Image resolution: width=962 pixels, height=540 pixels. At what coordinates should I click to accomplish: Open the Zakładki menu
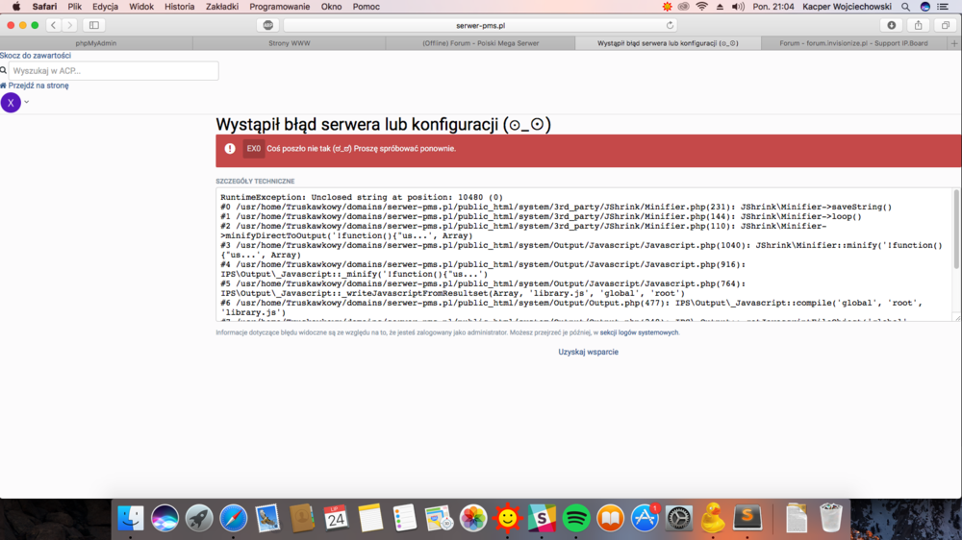point(222,7)
